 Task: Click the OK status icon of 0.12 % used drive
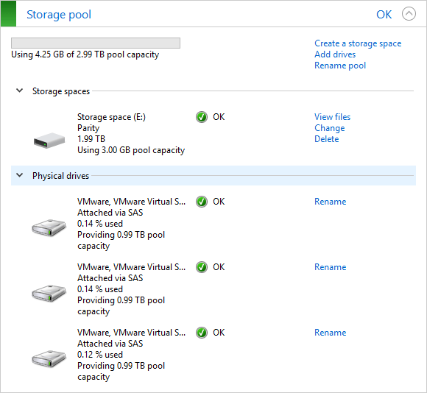click(202, 333)
